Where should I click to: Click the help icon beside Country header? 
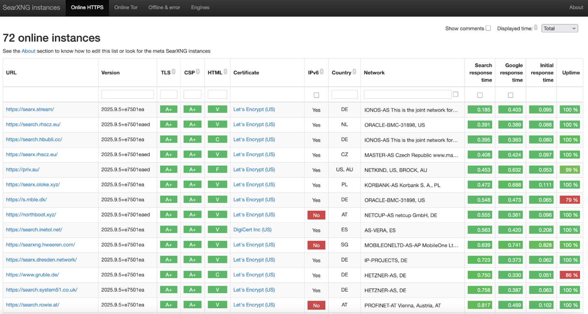pyautogui.click(x=354, y=72)
